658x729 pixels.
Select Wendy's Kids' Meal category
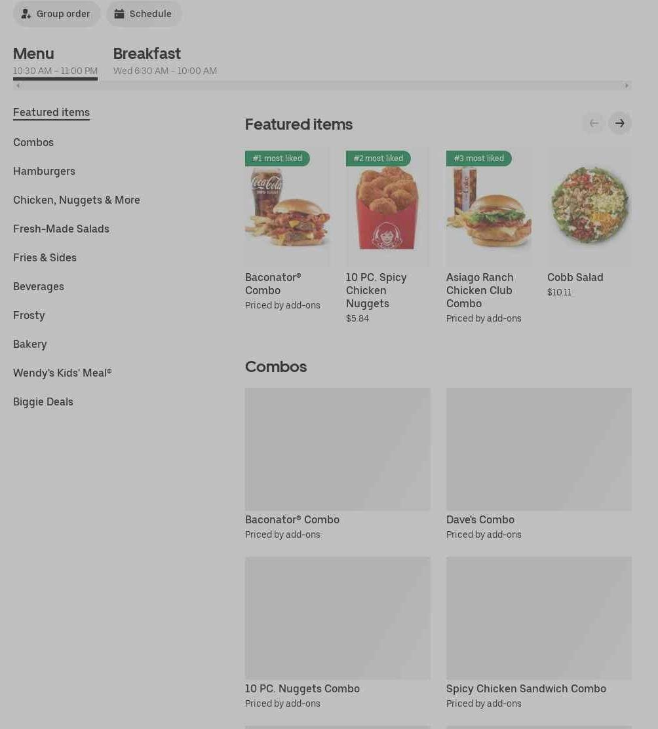62,373
